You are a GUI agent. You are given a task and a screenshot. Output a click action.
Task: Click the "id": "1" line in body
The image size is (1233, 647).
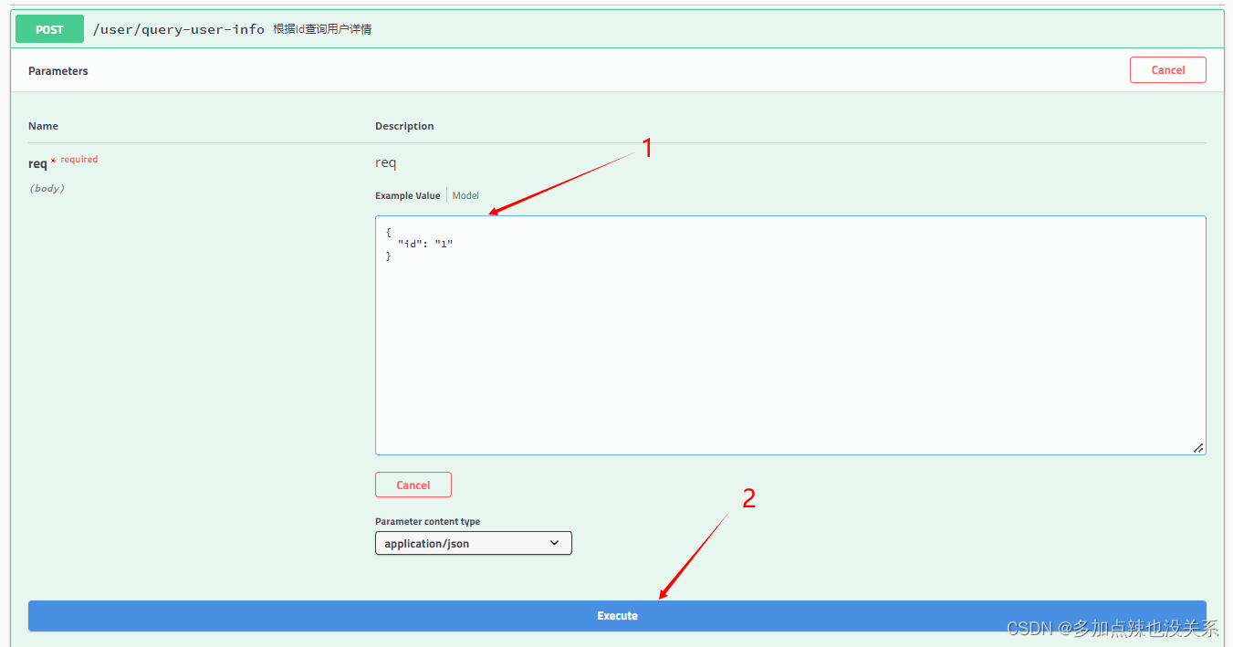[x=424, y=244]
